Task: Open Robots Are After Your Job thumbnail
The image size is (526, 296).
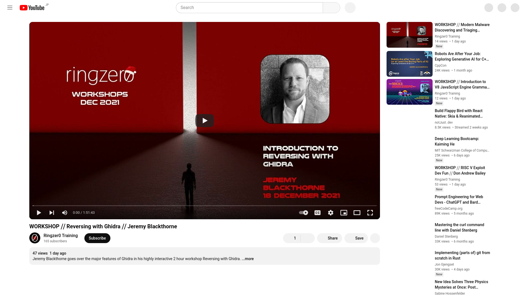Action: point(410,64)
